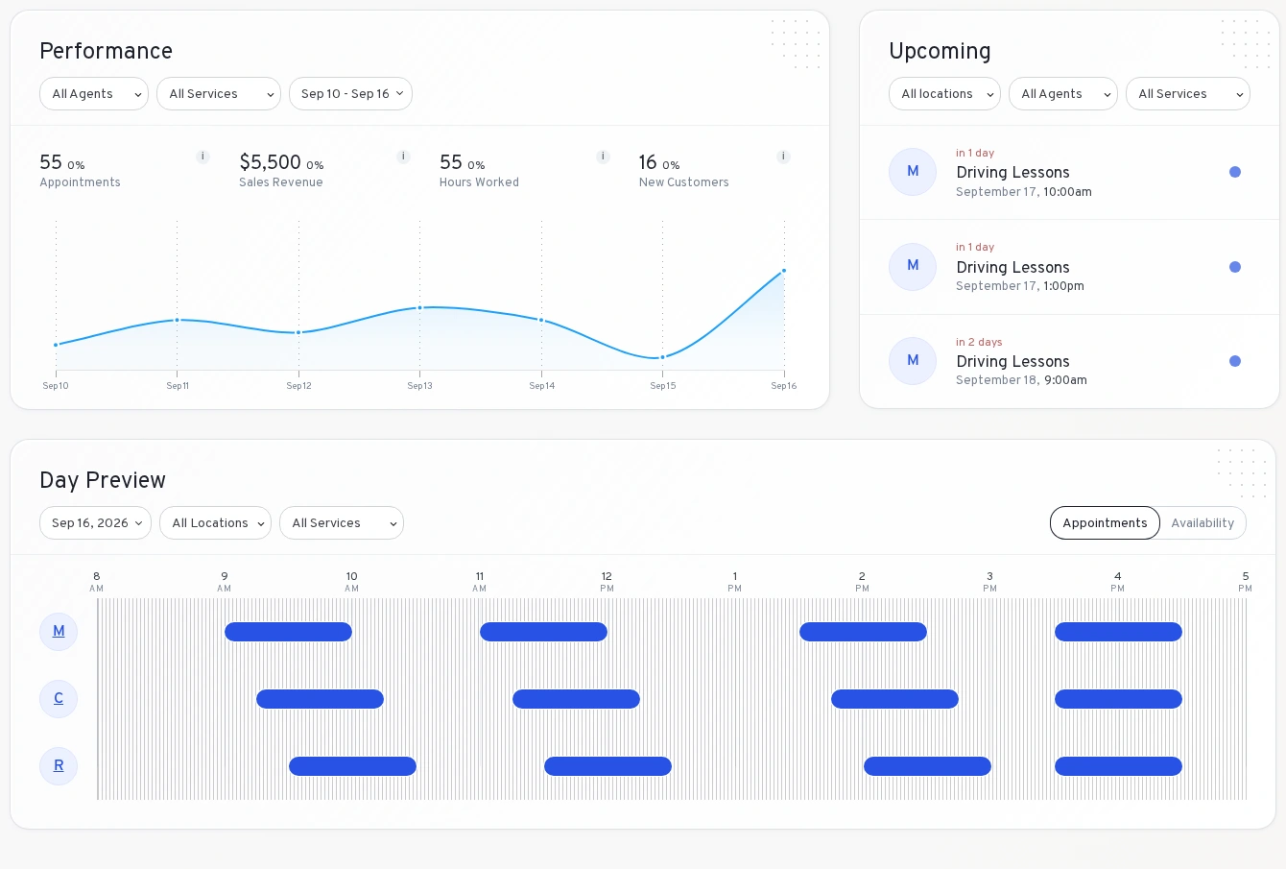Click the info icon next to Hours Worked
The image size is (1286, 869).
coord(603,157)
